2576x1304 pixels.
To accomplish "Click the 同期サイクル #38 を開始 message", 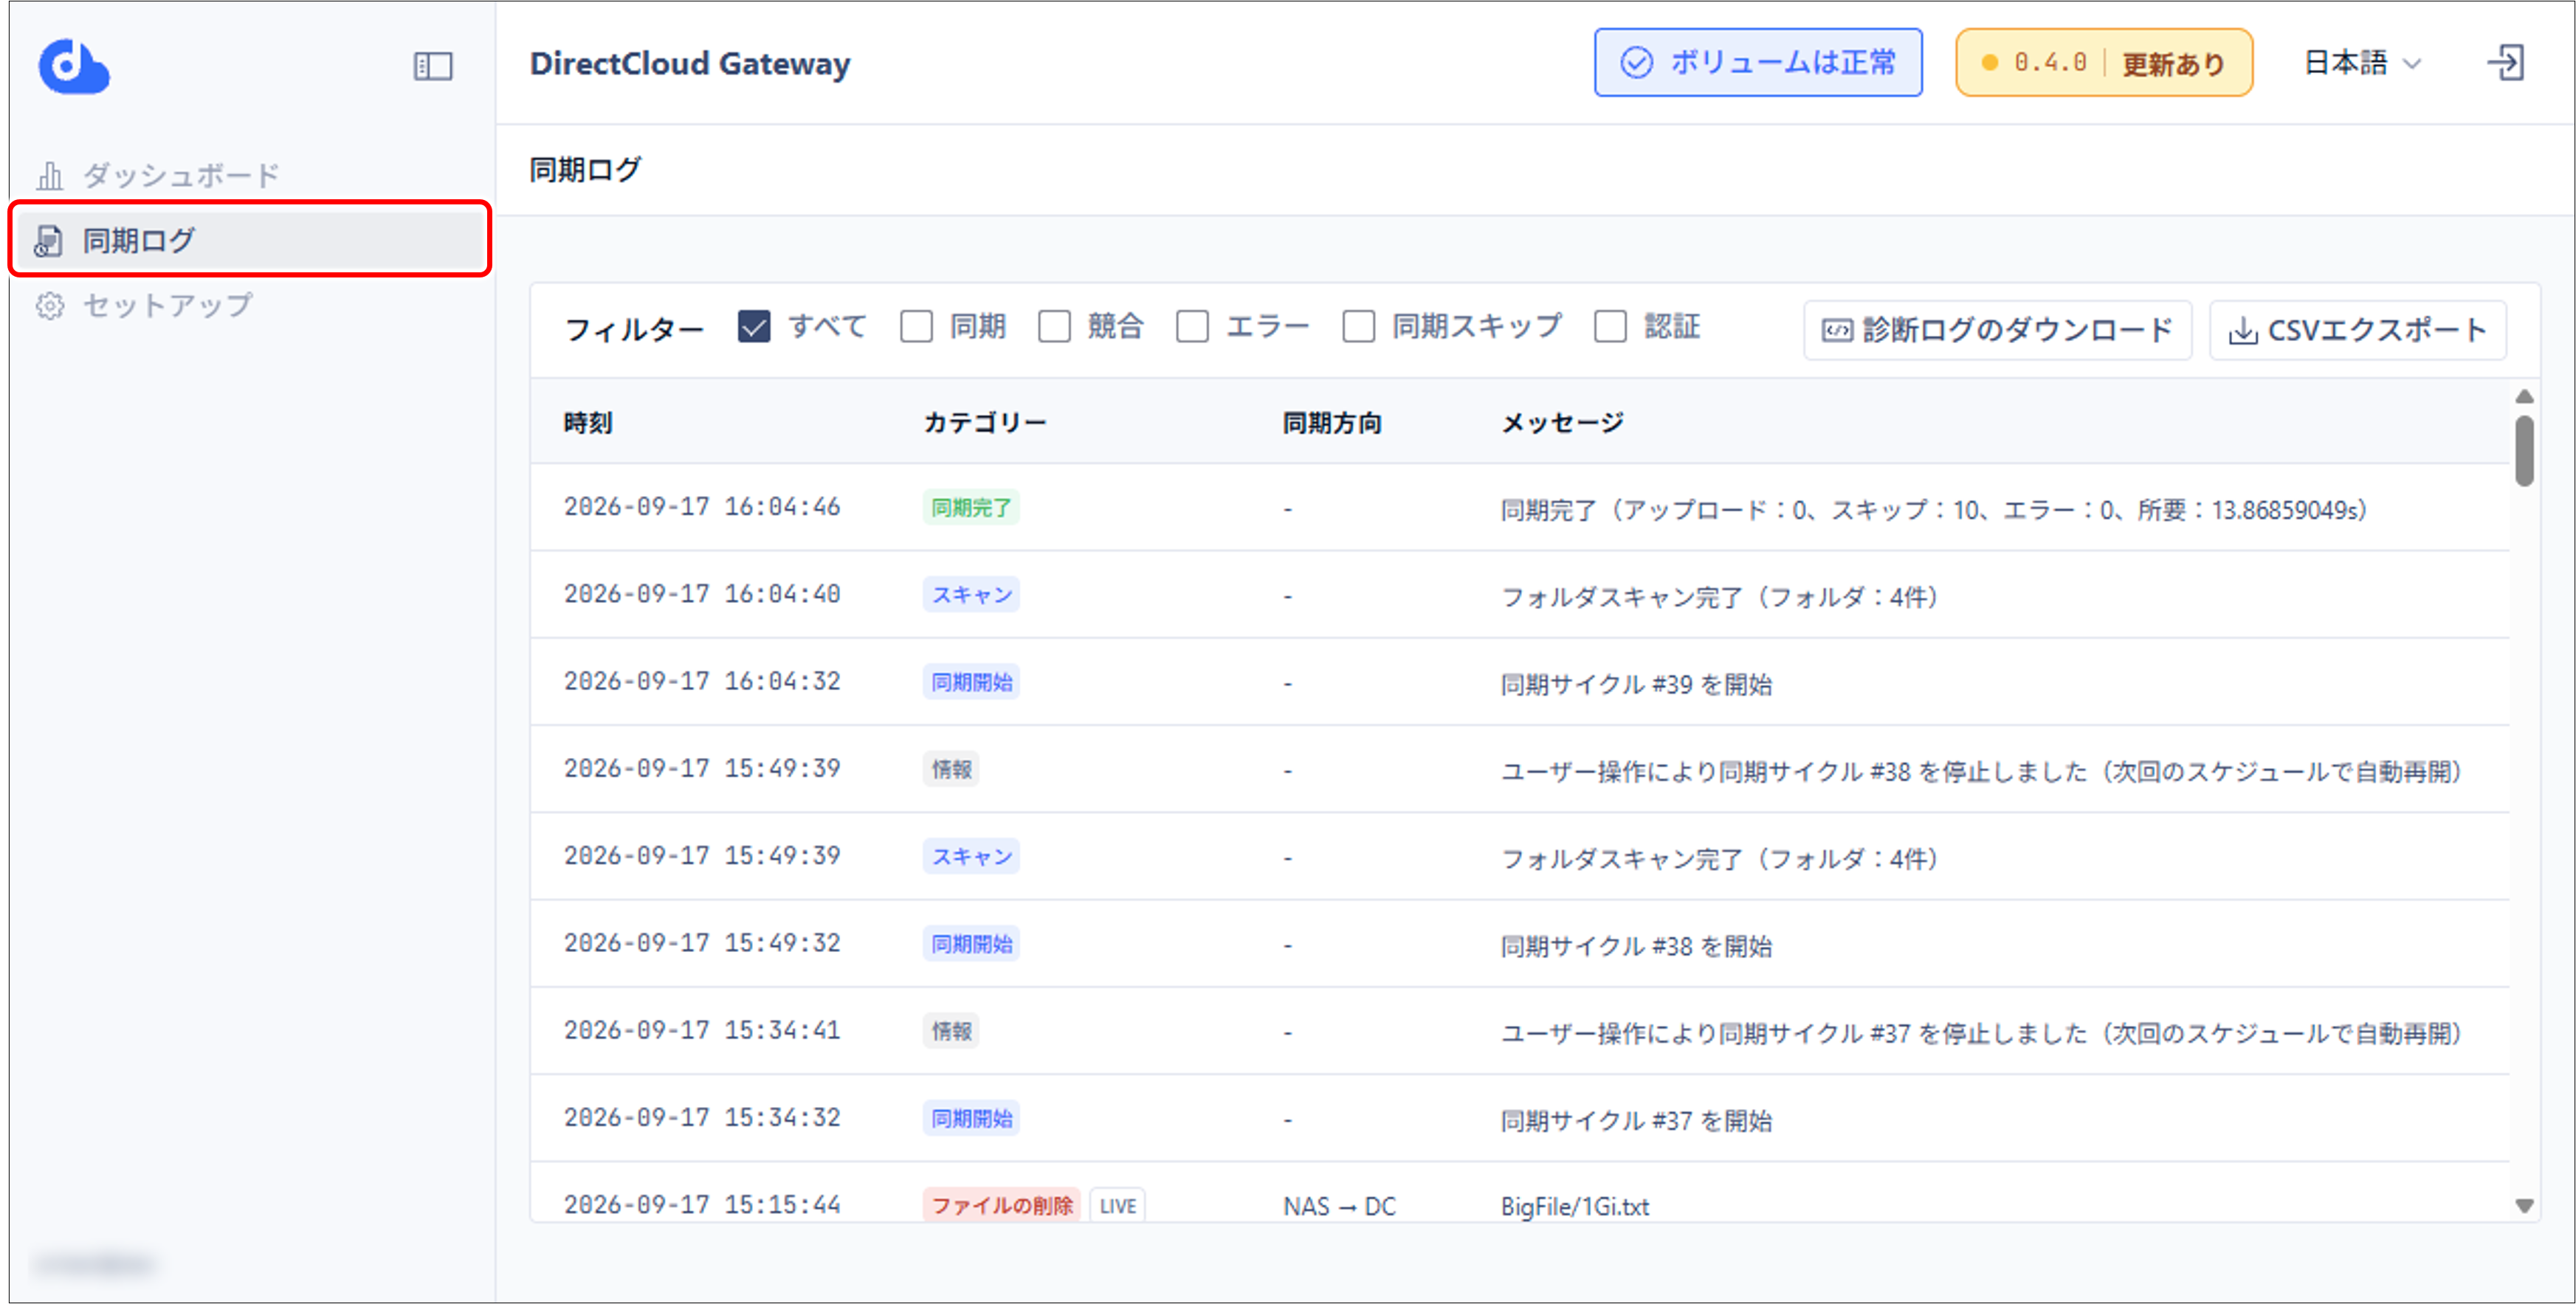I will (x=1636, y=945).
